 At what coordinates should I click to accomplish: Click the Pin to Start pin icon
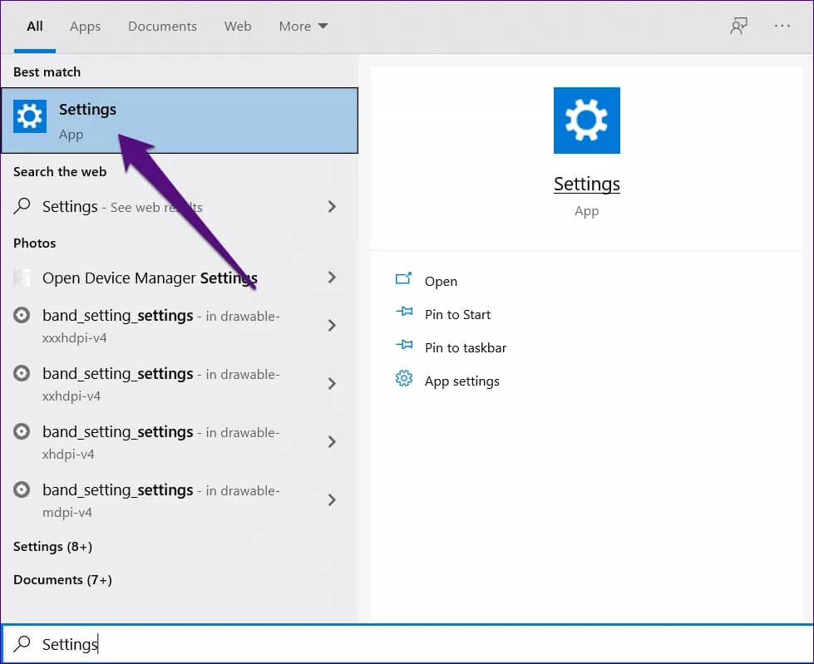coord(404,312)
